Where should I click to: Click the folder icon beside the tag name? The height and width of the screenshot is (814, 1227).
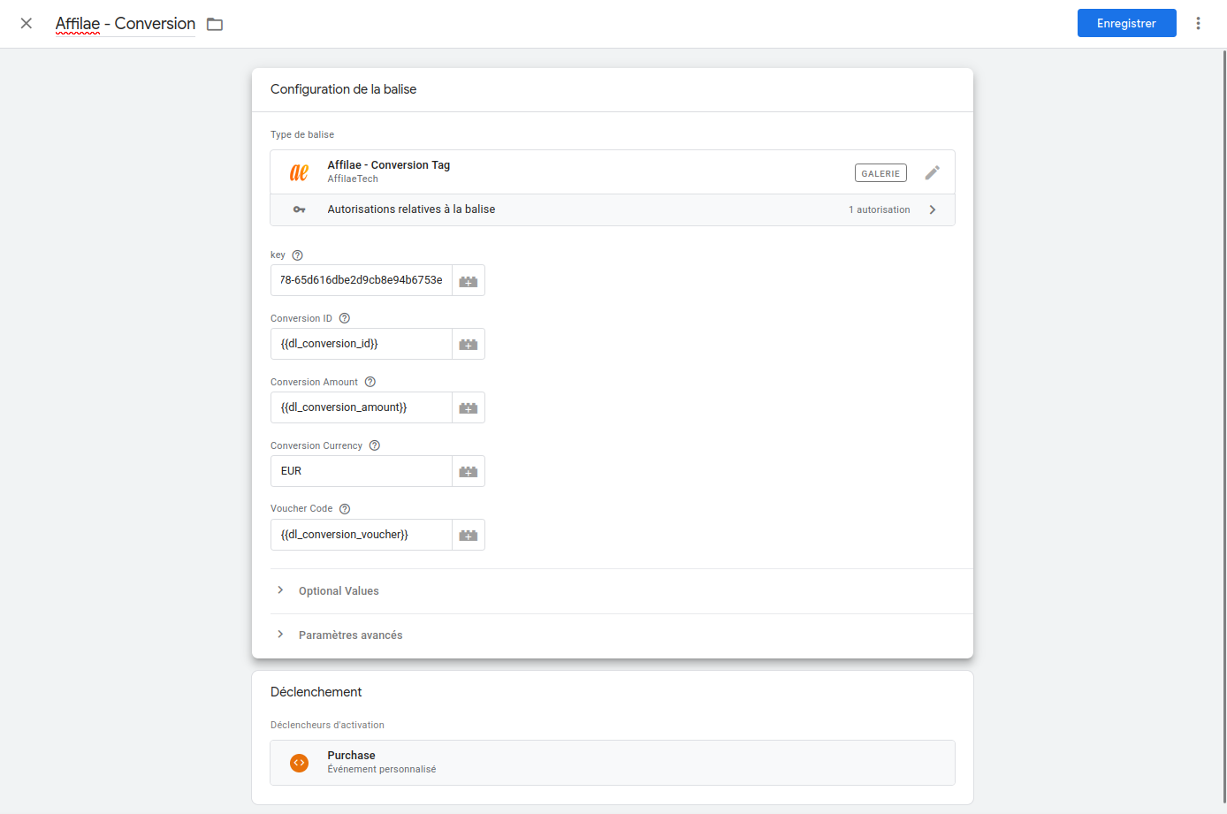click(x=215, y=25)
